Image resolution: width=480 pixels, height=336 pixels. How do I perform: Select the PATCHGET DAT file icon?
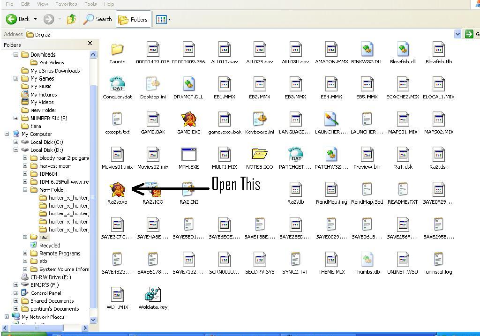[295, 155]
